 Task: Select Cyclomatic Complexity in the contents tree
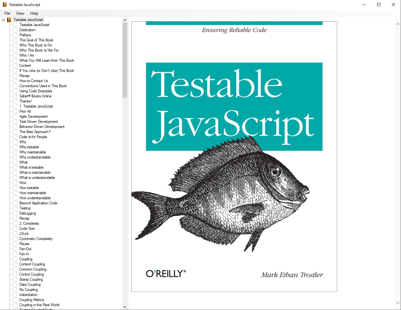pyautogui.click(x=36, y=239)
